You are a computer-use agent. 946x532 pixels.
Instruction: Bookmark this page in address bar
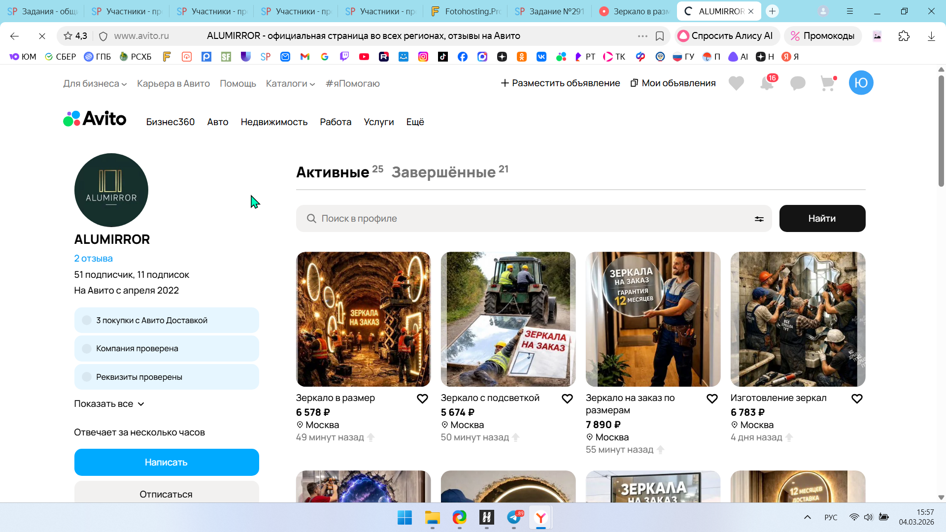click(660, 36)
